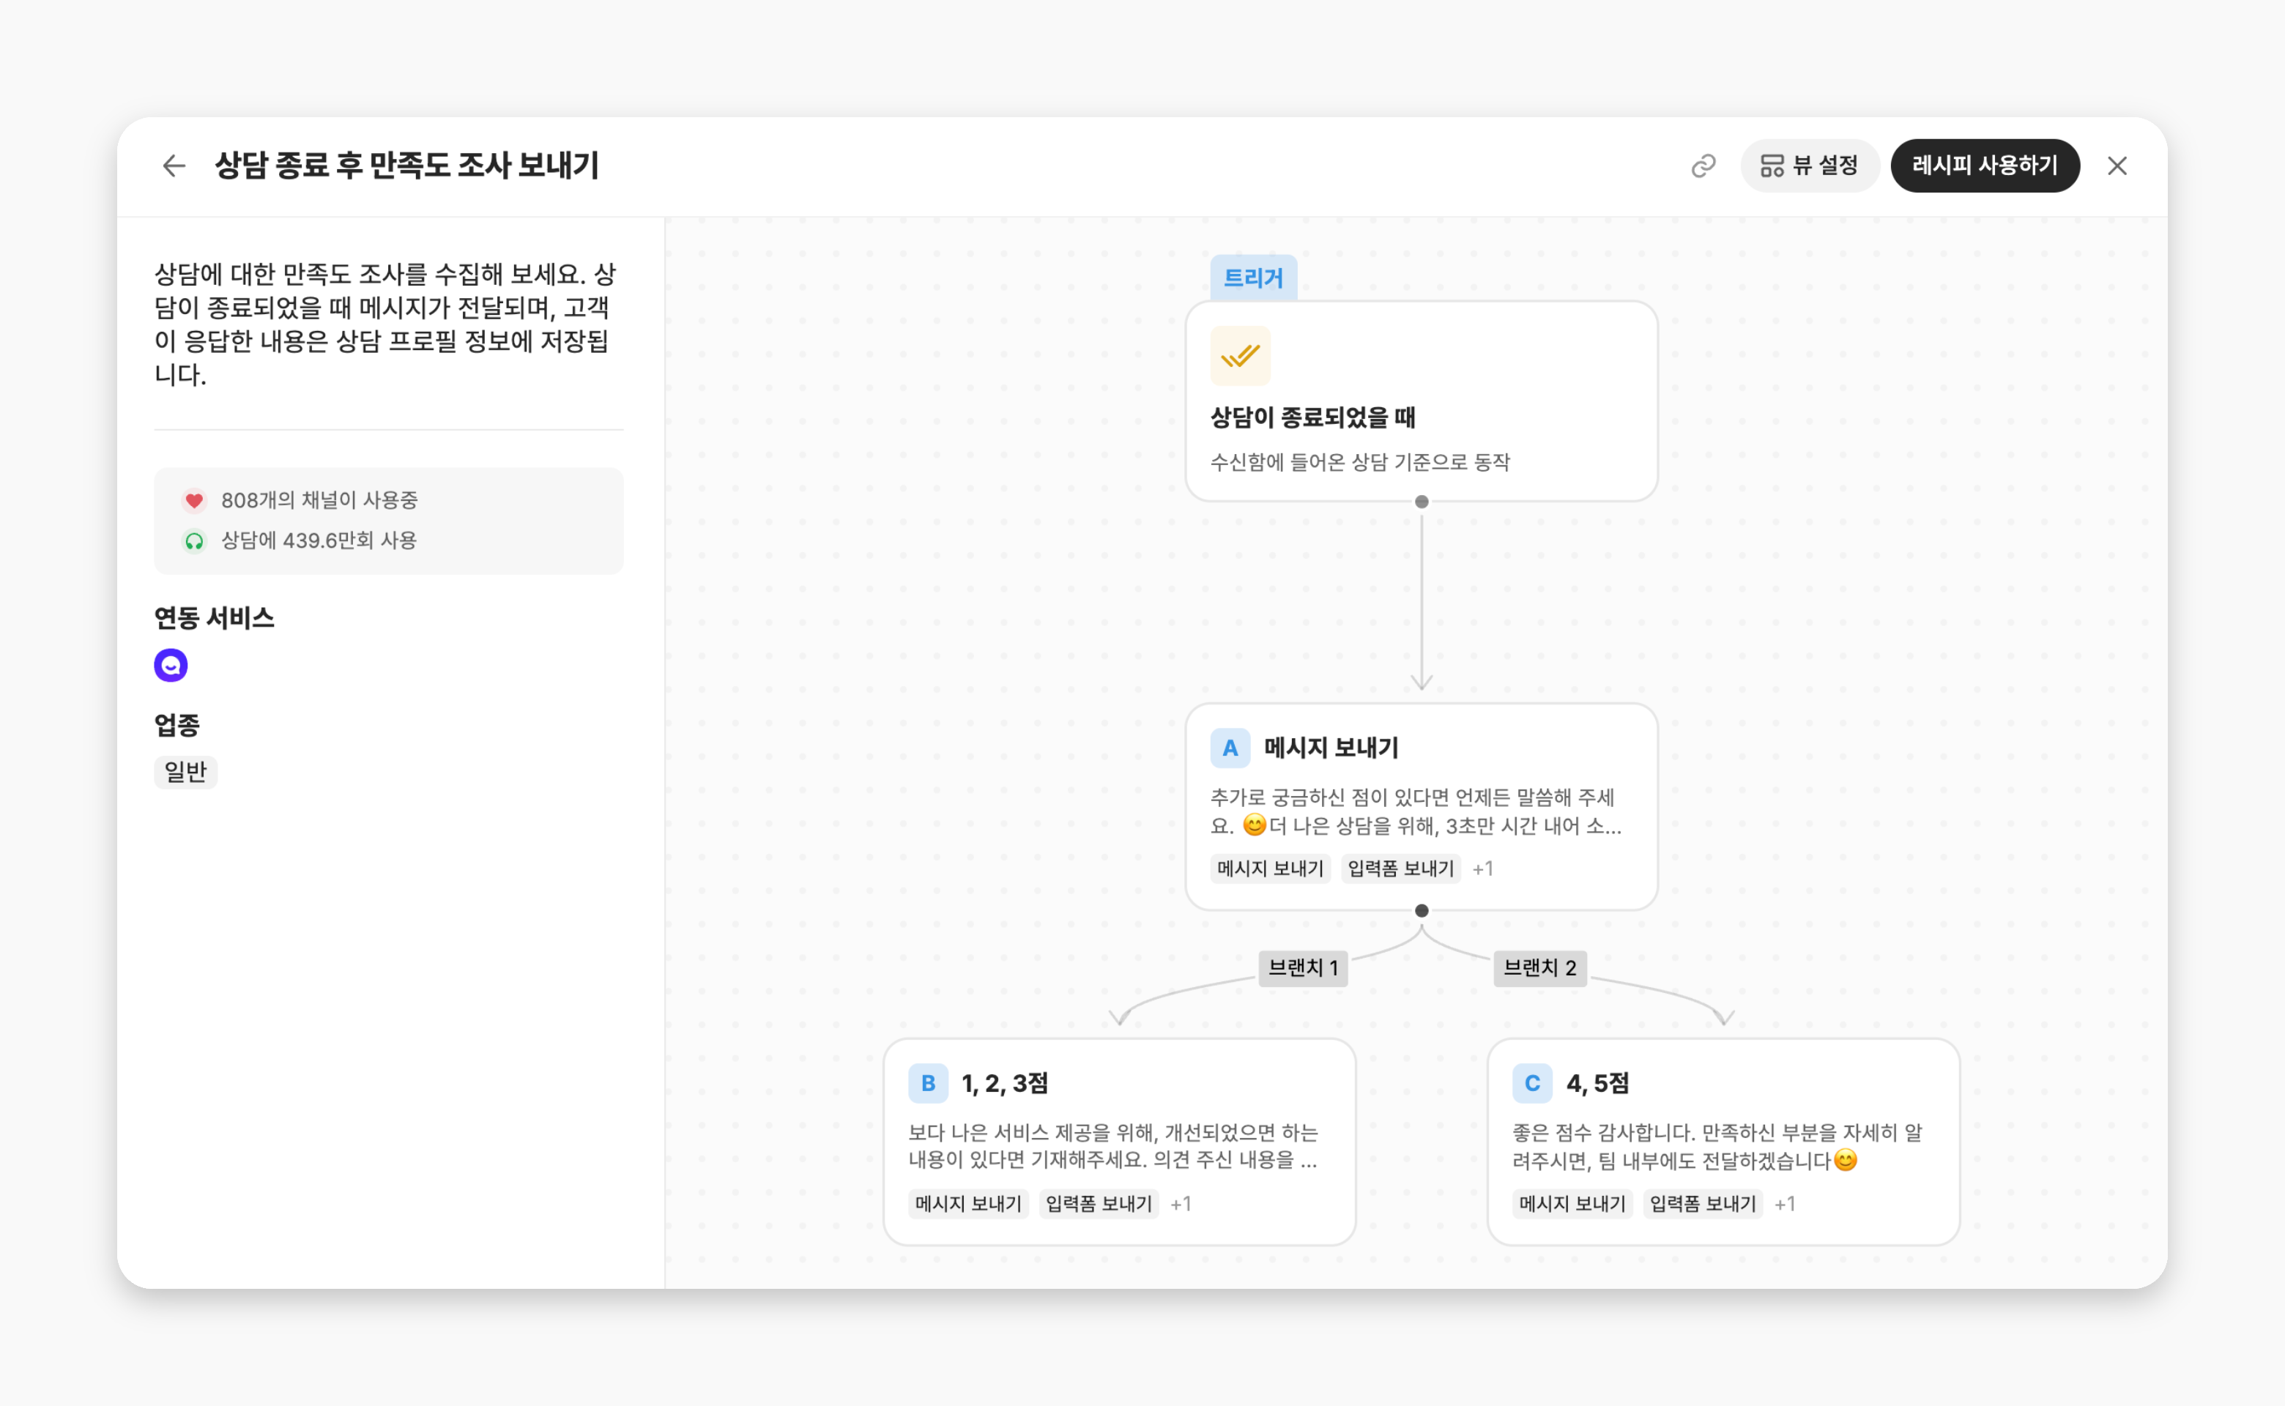Expand +1 actions in 메시지 보내기 node
2285x1406 pixels.
(1482, 868)
